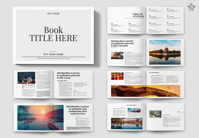Click the 'TITLE HERE' cover heading
Screen dimensions: 199x138
53,38
